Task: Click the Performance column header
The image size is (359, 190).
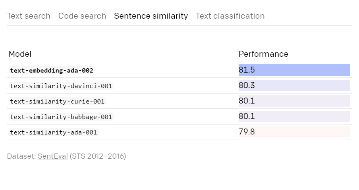Action: pyautogui.click(x=264, y=54)
